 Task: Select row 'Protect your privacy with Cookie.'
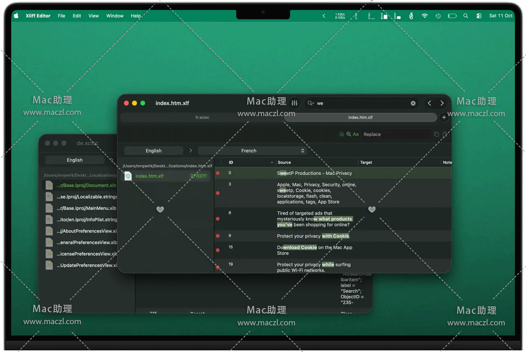(333, 236)
